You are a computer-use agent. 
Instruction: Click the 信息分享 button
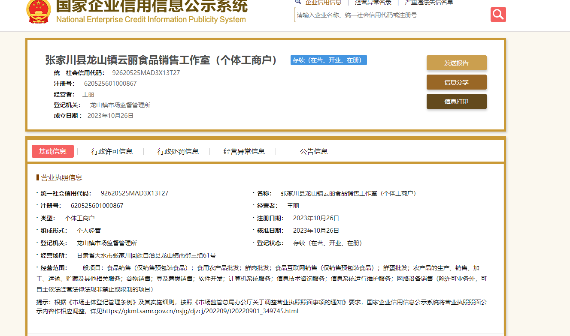(457, 82)
